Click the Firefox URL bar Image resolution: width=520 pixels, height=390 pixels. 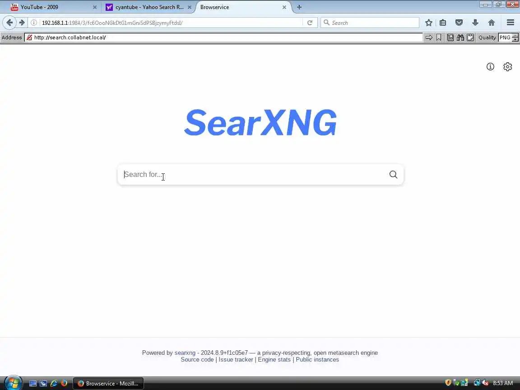[171, 23]
